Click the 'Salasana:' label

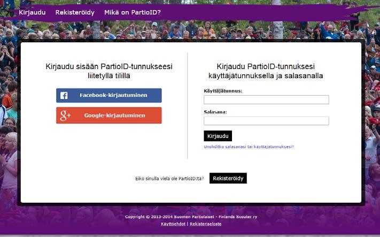pos(215,112)
